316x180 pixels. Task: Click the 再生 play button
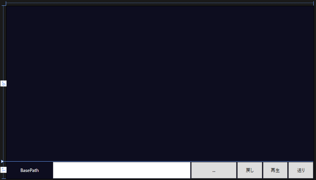coord(275,170)
